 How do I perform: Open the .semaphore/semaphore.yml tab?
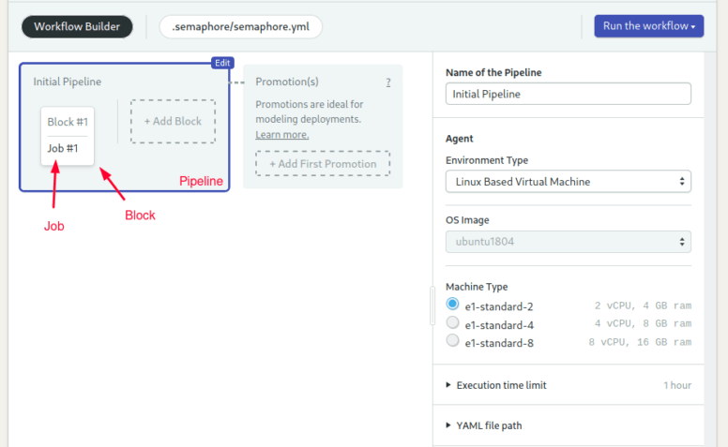click(240, 26)
